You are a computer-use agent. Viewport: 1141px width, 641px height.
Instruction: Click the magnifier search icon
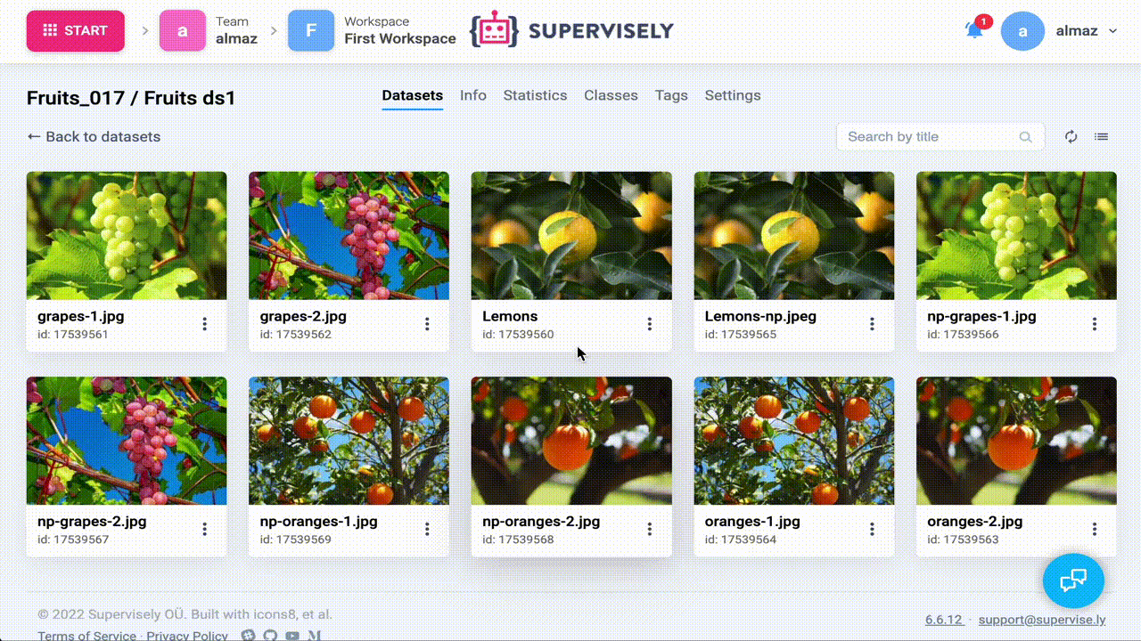tap(1026, 137)
